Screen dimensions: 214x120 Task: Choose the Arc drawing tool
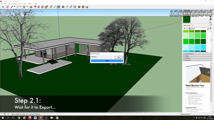[18, 7]
